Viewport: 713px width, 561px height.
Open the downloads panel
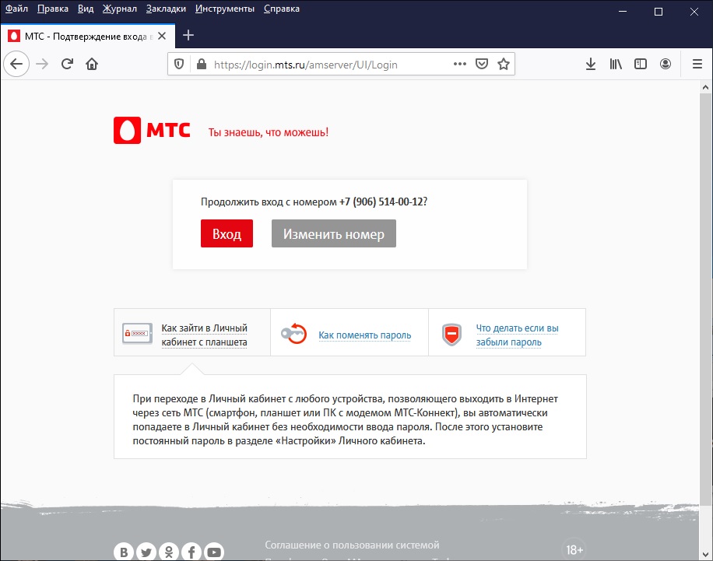point(591,64)
